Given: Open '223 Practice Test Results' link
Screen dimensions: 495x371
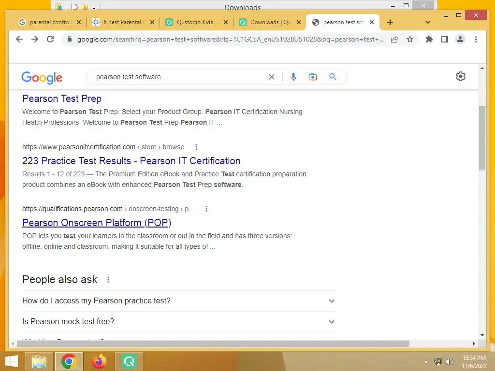Looking at the screenshot, I should [x=131, y=161].
